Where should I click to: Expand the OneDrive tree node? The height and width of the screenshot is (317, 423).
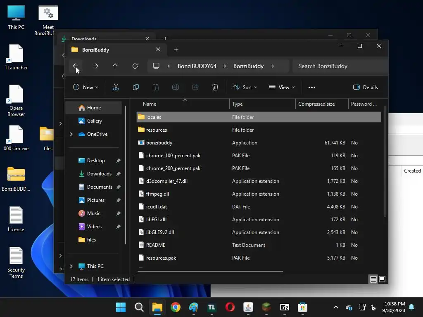(71, 134)
